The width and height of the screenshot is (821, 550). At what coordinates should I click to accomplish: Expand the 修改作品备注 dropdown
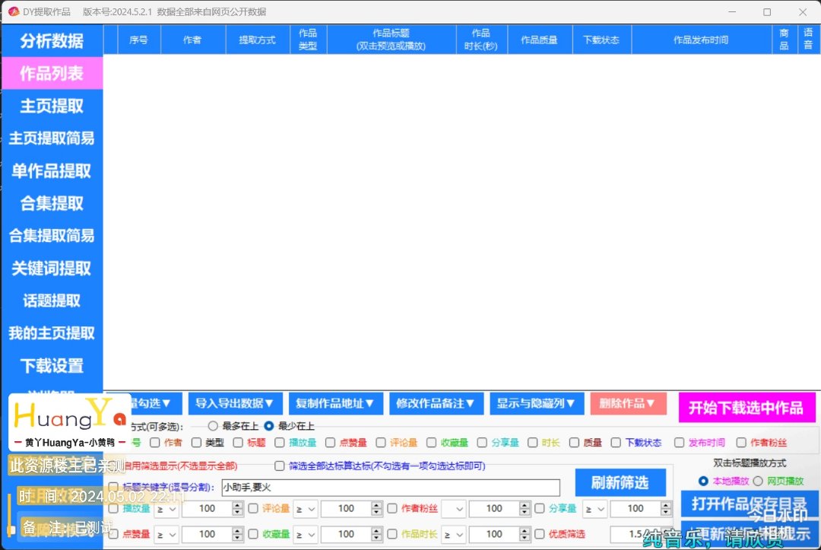[435, 404]
